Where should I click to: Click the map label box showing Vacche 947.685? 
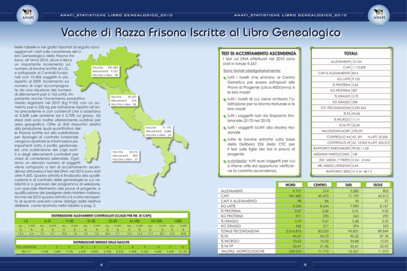click(x=105, y=71)
